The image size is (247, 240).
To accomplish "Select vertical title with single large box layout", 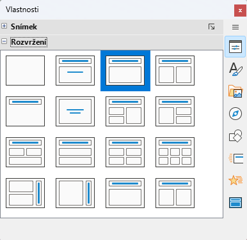I will (x=75, y=193).
